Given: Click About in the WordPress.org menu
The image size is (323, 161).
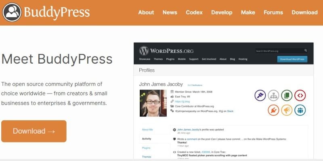Looking at the screenshot, I should [x=223, y=59].
